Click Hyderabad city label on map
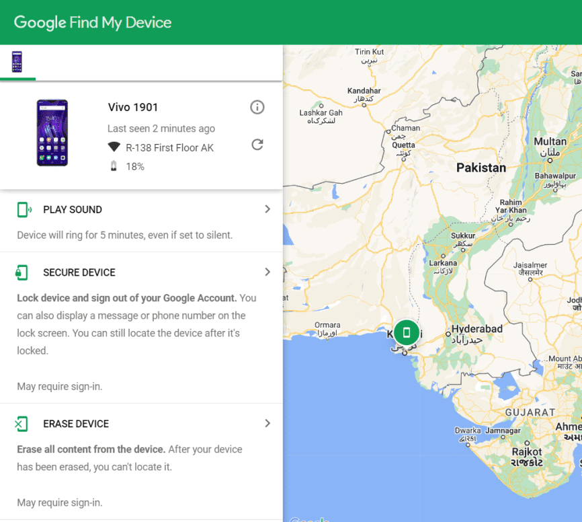The image size is (582, 522). point(476,329)
